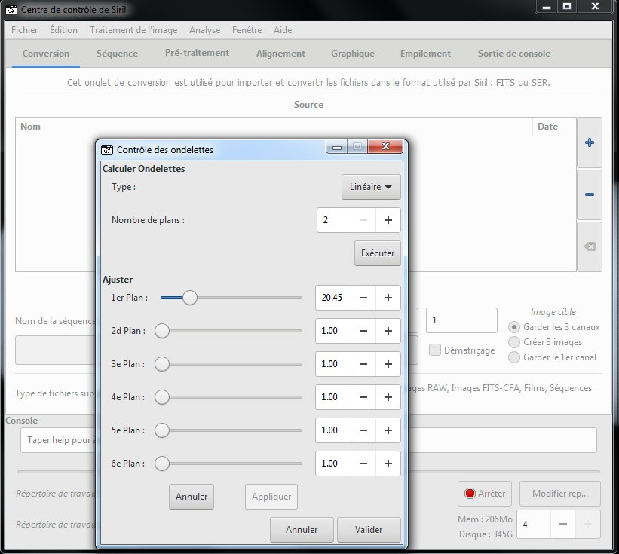The height and width of the screenshot is (554, 619).
Task: Open Traitement de l'image menu
Action: [x=133, y=30]
